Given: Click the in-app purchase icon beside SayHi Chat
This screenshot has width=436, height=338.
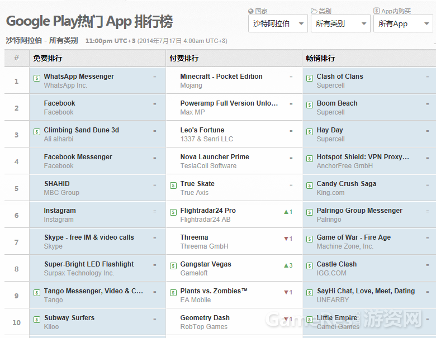Looking at the screenshot, I should pos(310,293).
